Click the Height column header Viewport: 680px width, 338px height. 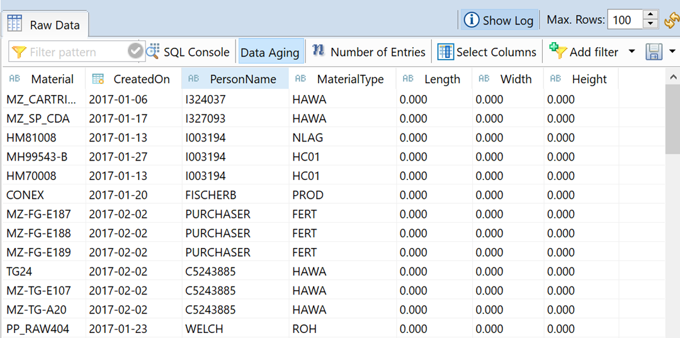[581, 79]
